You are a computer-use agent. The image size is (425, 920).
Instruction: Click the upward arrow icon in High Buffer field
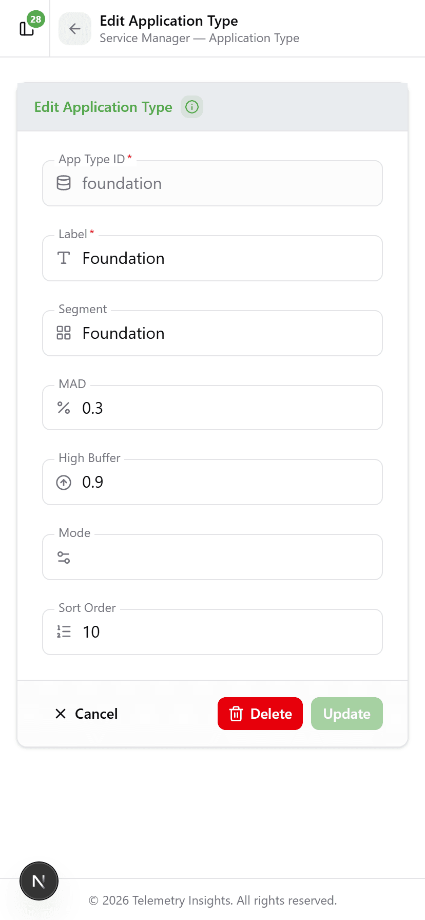(63, 482)
